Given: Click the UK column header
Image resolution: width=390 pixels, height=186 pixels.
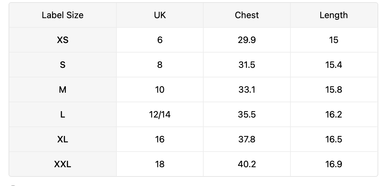Looking at the screenshot, I should coord(160,15).
